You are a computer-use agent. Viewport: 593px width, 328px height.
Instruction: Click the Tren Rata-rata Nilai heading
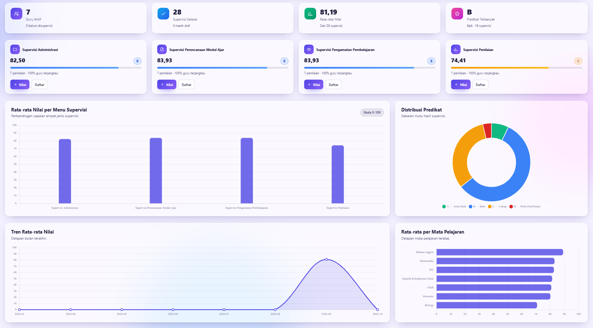[x=32, y=232]
